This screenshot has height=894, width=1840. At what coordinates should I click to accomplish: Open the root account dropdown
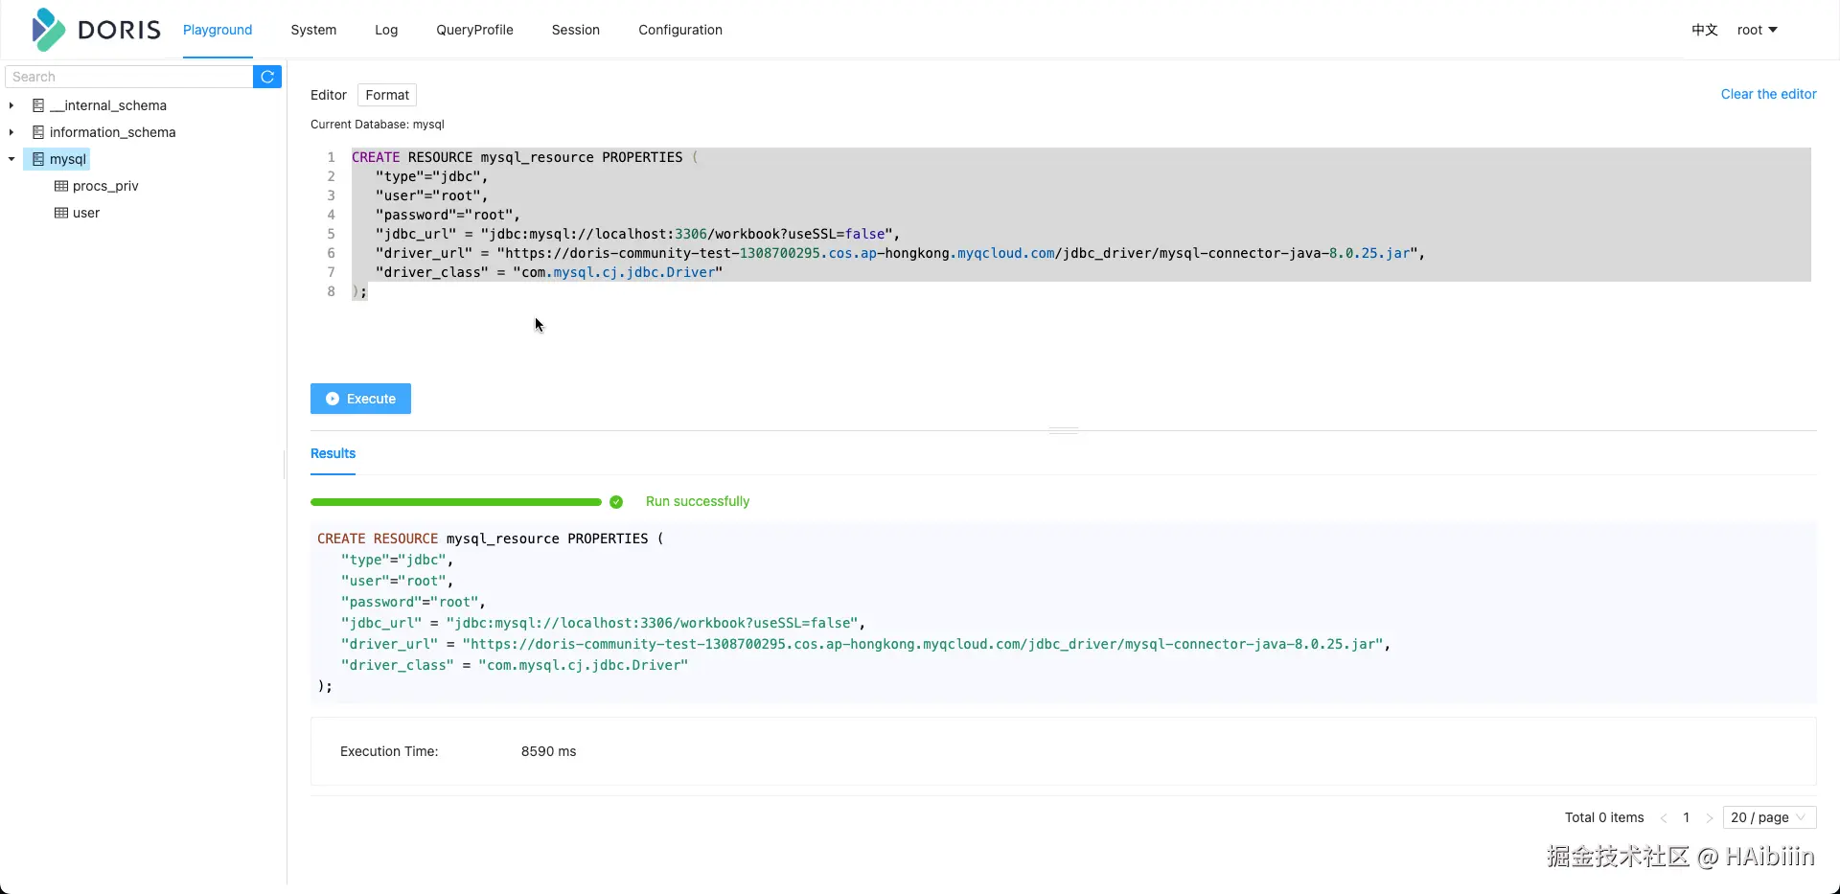pos(1758,30)
